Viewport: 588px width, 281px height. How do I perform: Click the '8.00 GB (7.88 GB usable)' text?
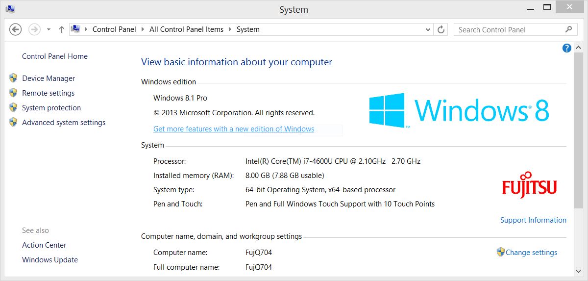(x=285, y=176)
